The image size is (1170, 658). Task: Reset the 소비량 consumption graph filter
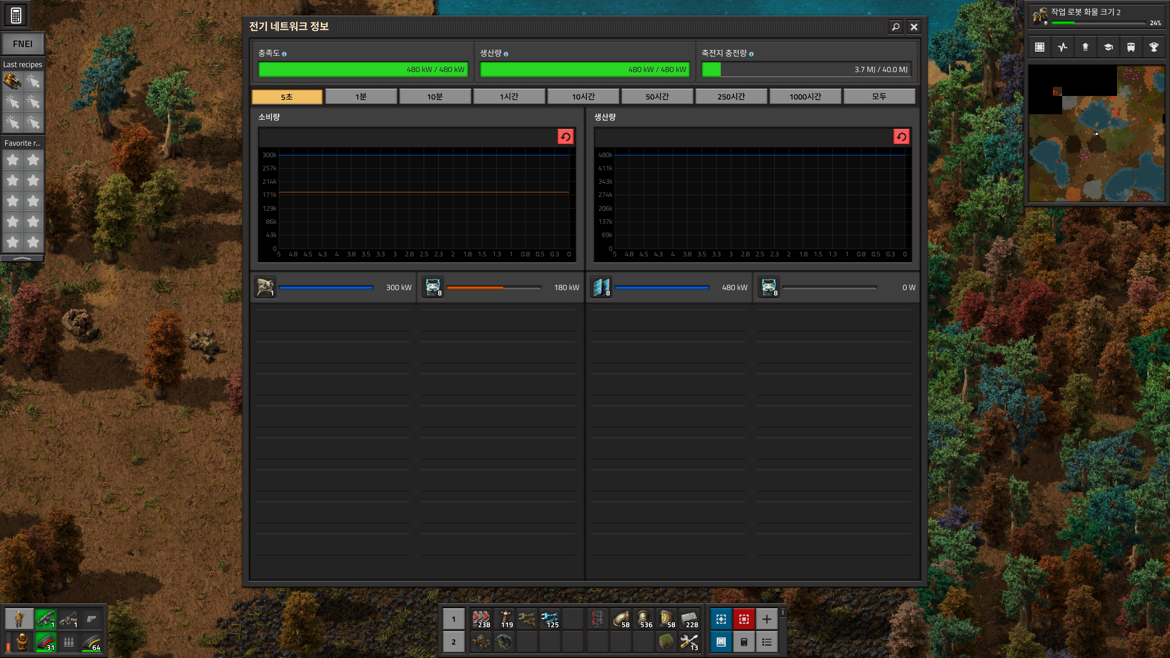tap(565, 137)
